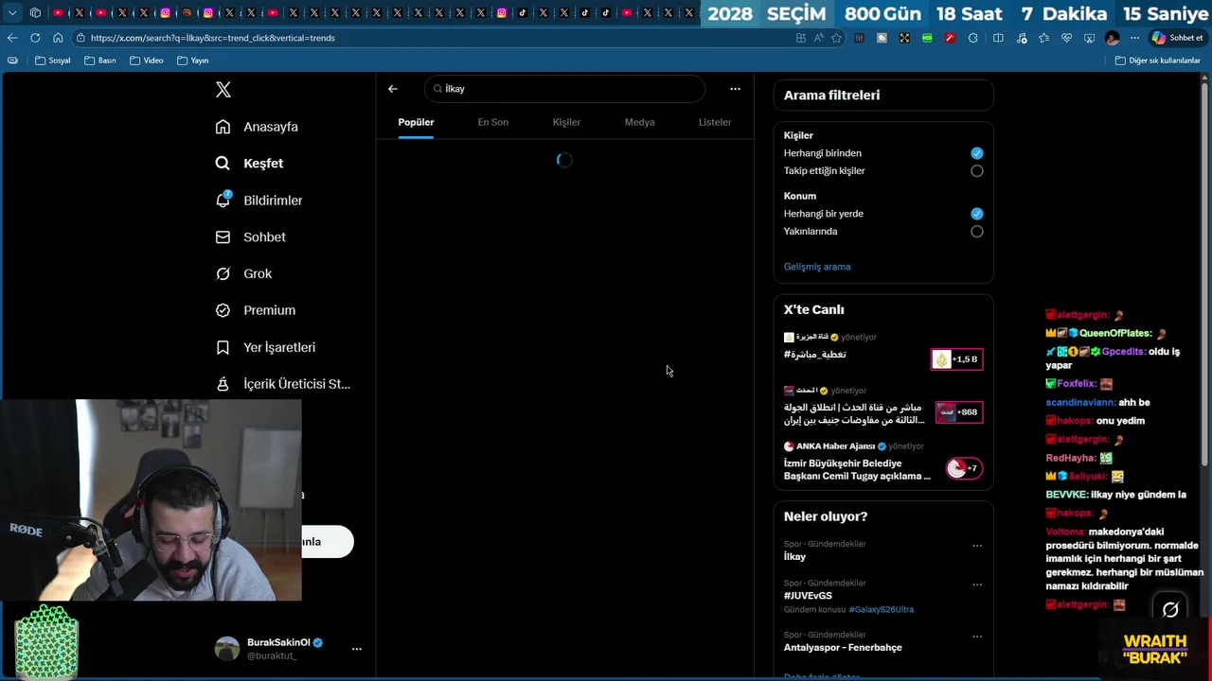Screen dimensions: 1212x681
Task: Open split screen from the browser toolbar
Action: [998, 38]
